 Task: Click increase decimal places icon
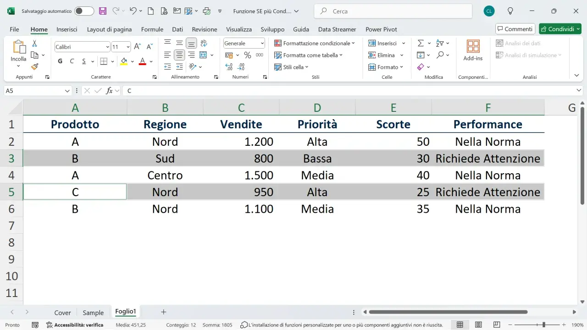click(229, 67)
